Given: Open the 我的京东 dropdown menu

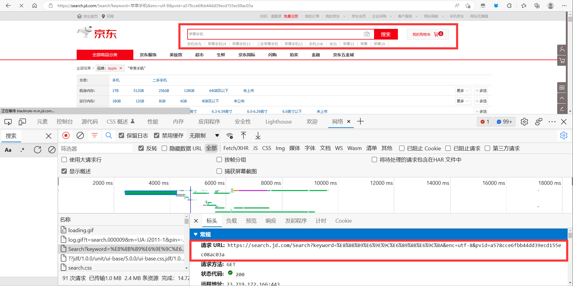Looking at the screenshot, I should (335, 16).
